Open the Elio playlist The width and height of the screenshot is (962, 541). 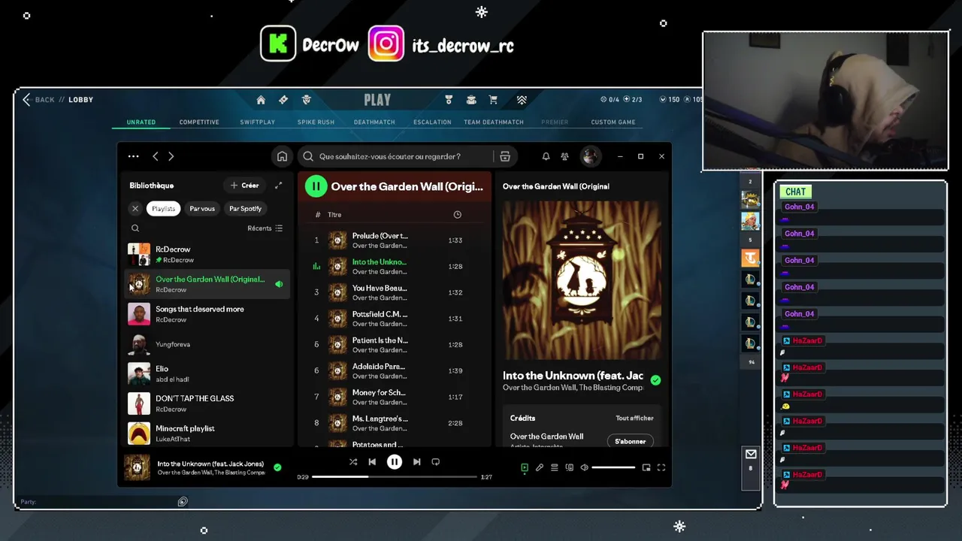pyautogui.click(x=205, y=373)
